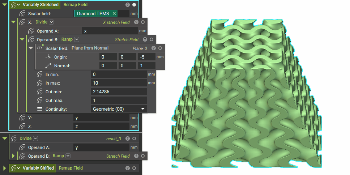Click help icon for result_0 Divide block
The width and height of the screenshot is (350, 175).
[x=128, y=138]
